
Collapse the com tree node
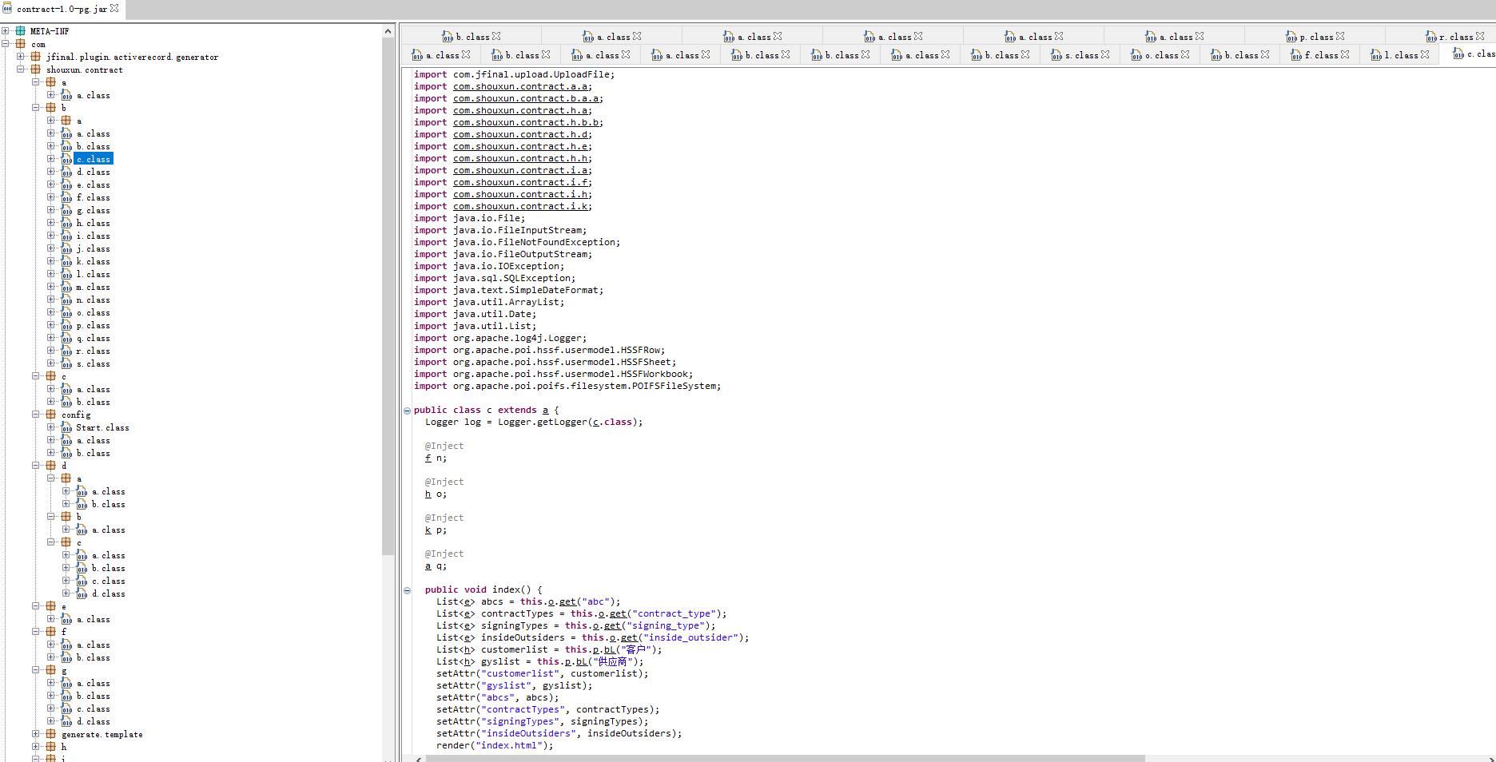(6, 44)
